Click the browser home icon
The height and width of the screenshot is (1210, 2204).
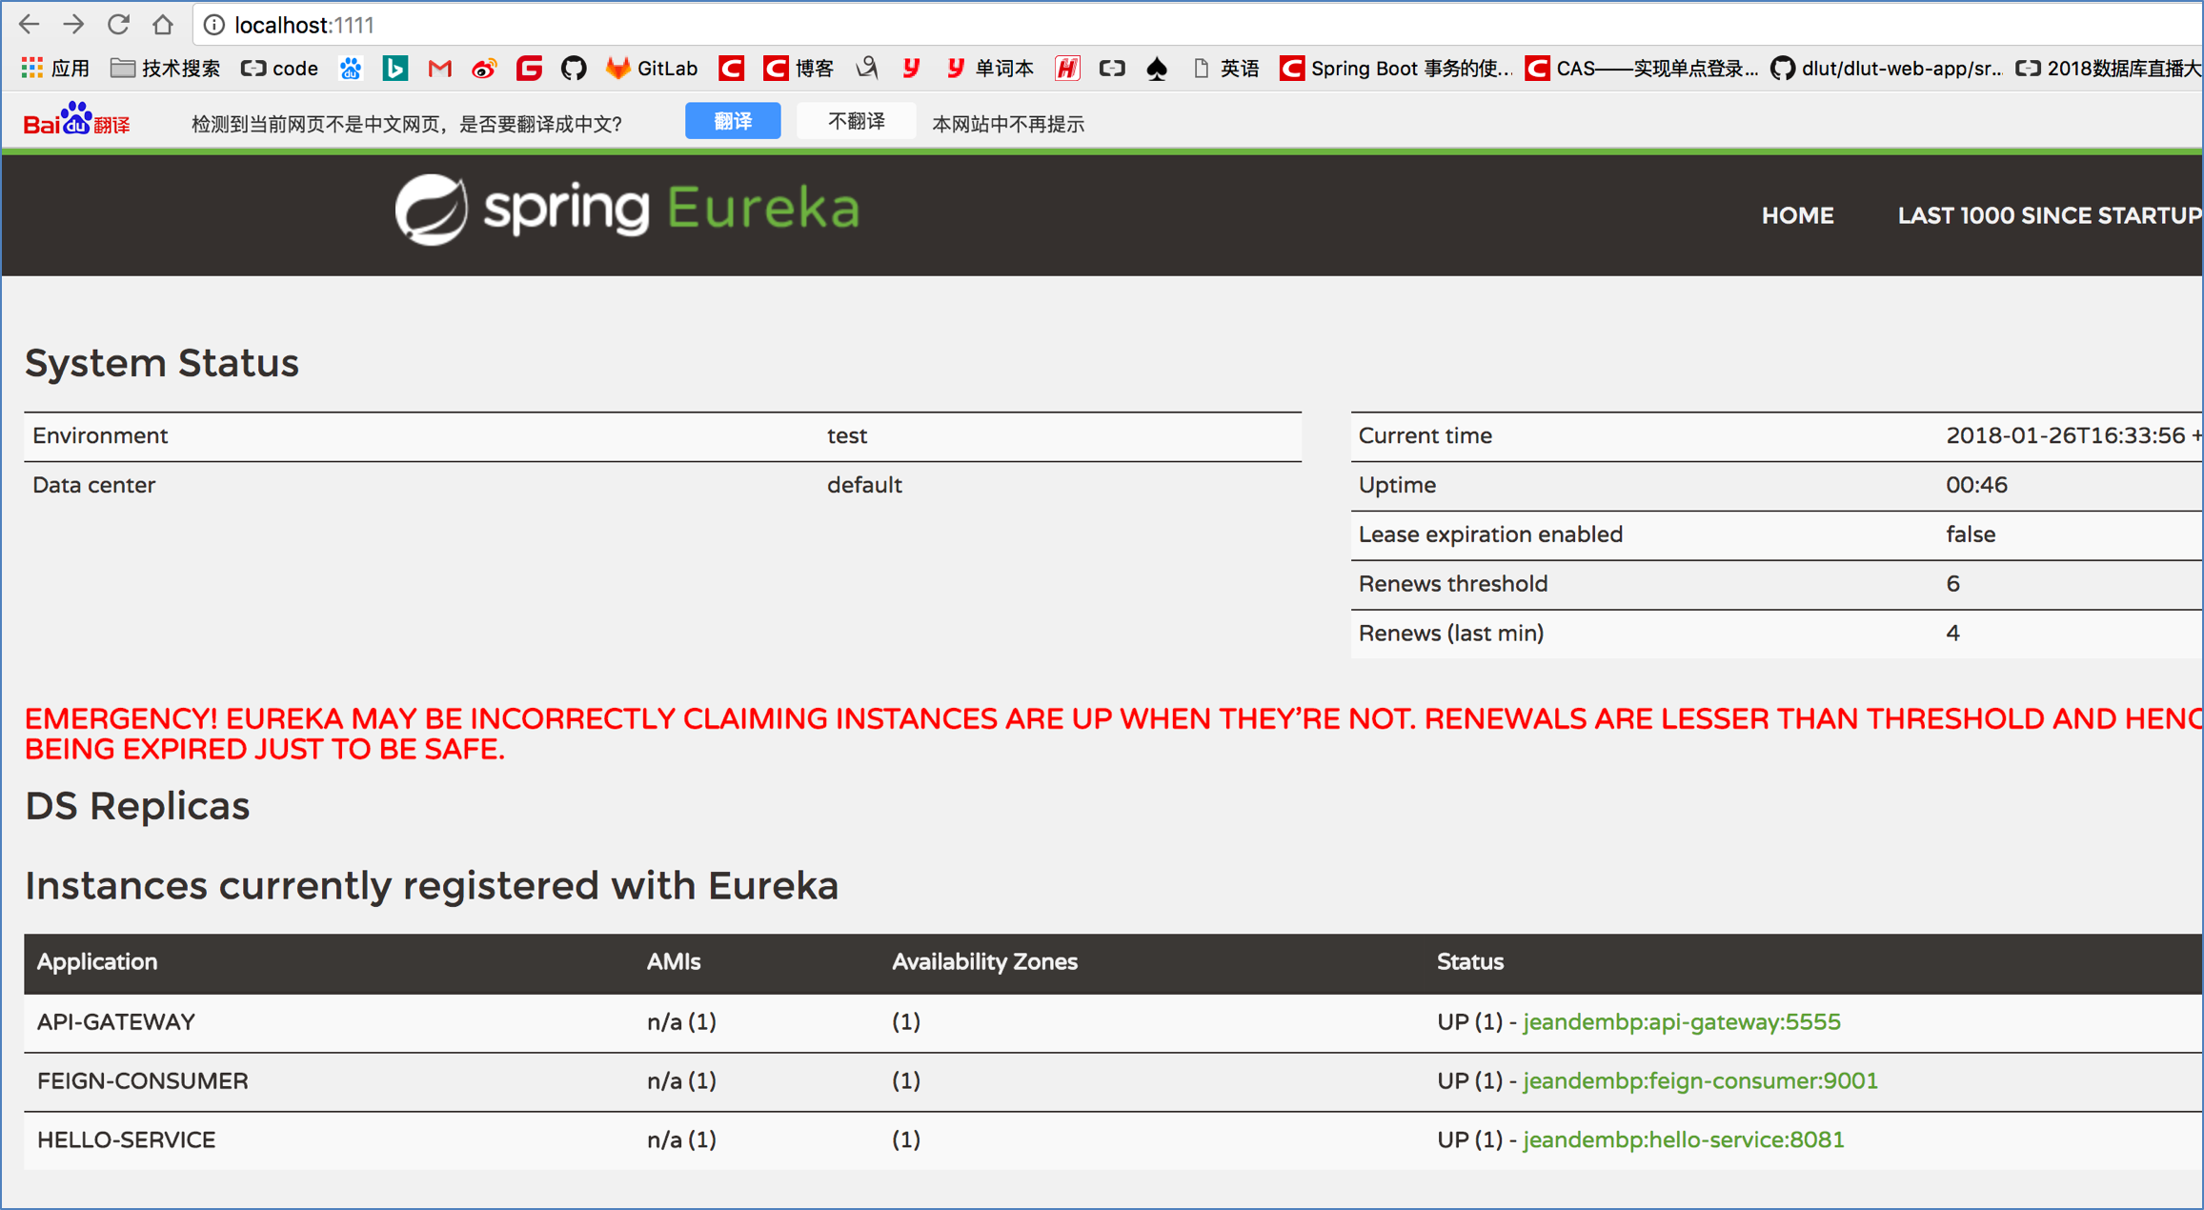[163, 24]
